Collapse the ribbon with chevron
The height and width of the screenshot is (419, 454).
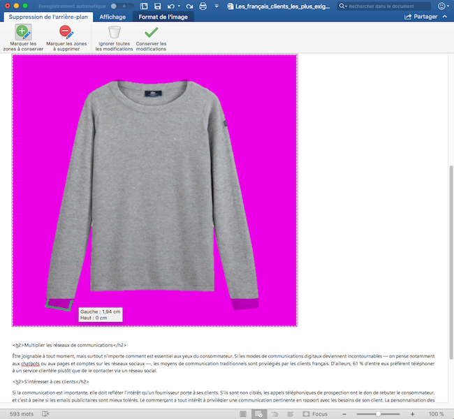[x=445, y=17]
